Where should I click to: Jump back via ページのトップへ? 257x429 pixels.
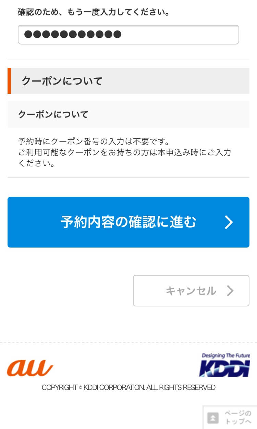click(230, 417)
